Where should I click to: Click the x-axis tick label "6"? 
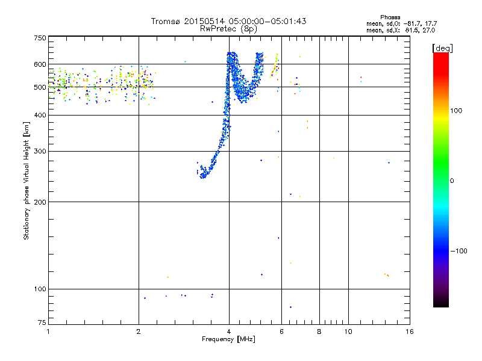click(281, 332)
